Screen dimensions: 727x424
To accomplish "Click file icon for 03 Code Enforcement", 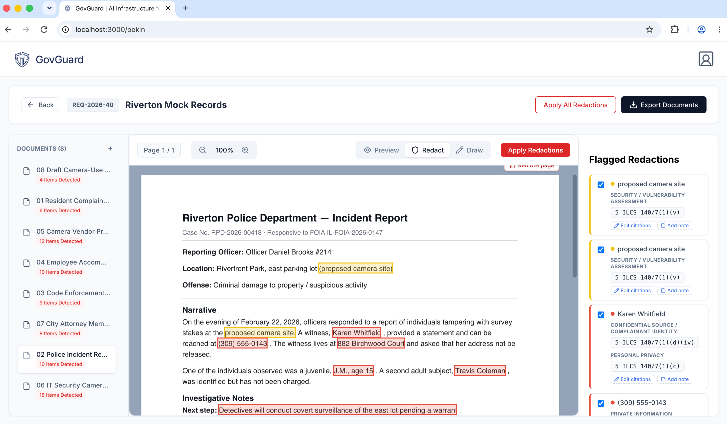I will [26, 294].
